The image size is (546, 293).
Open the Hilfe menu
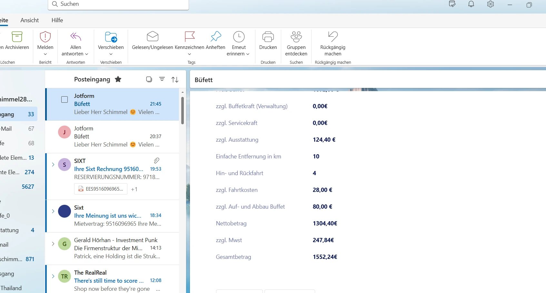pyautogui.click(x=57, y=20)
